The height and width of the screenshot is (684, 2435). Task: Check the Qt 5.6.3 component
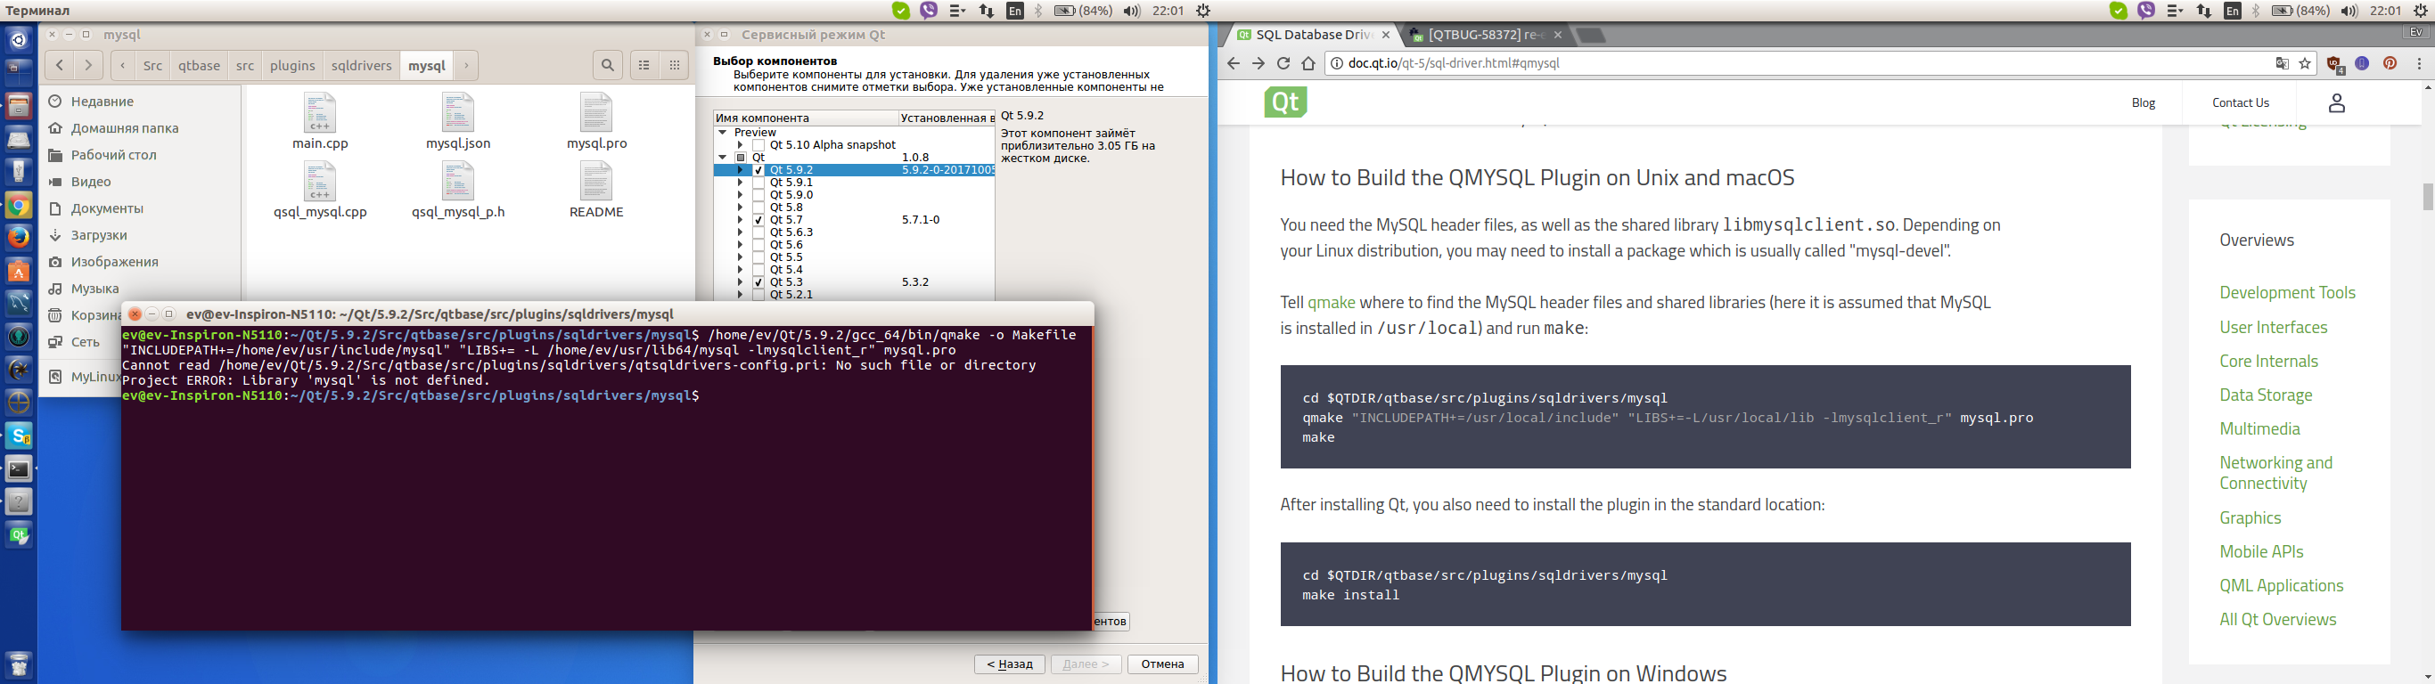click(x=758, y=232)
